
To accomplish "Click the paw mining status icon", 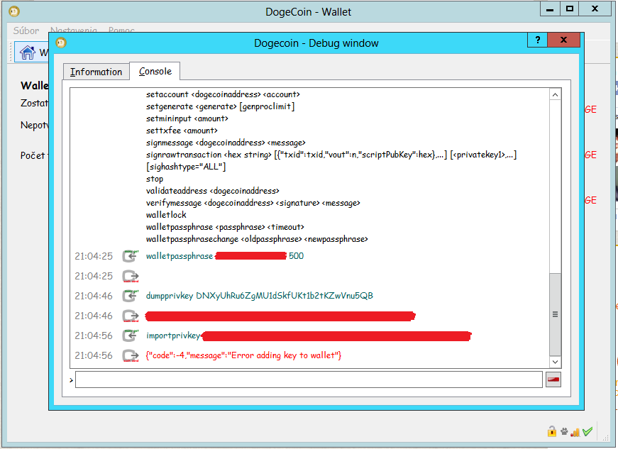I will click(x=564, y=432).
